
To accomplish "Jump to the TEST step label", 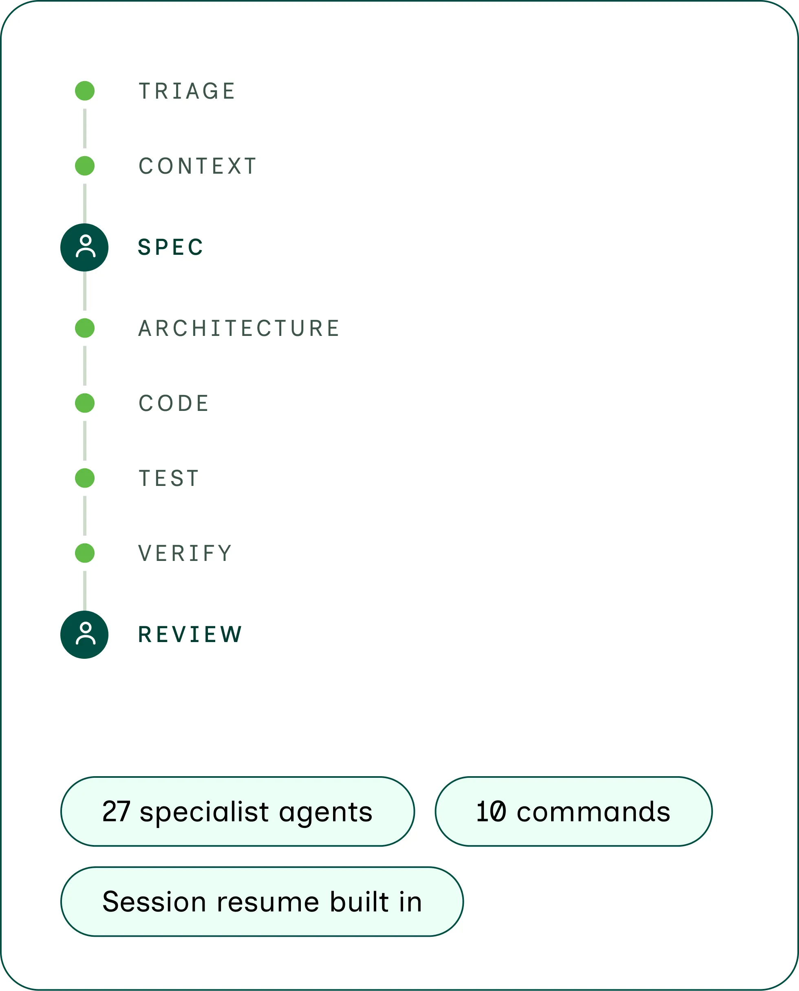I will click(169, 479).
